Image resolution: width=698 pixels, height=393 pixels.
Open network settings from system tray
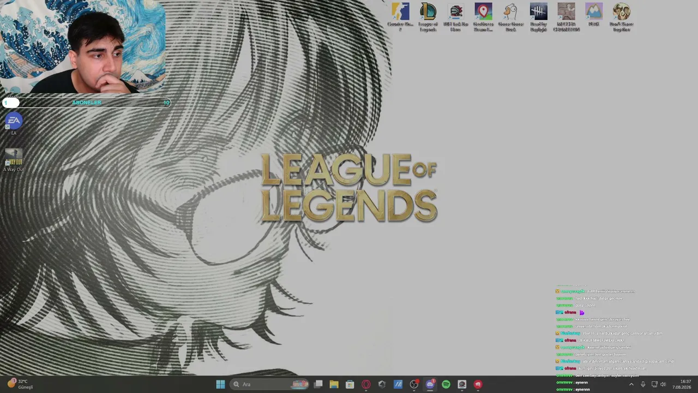[x=654, y=384]
